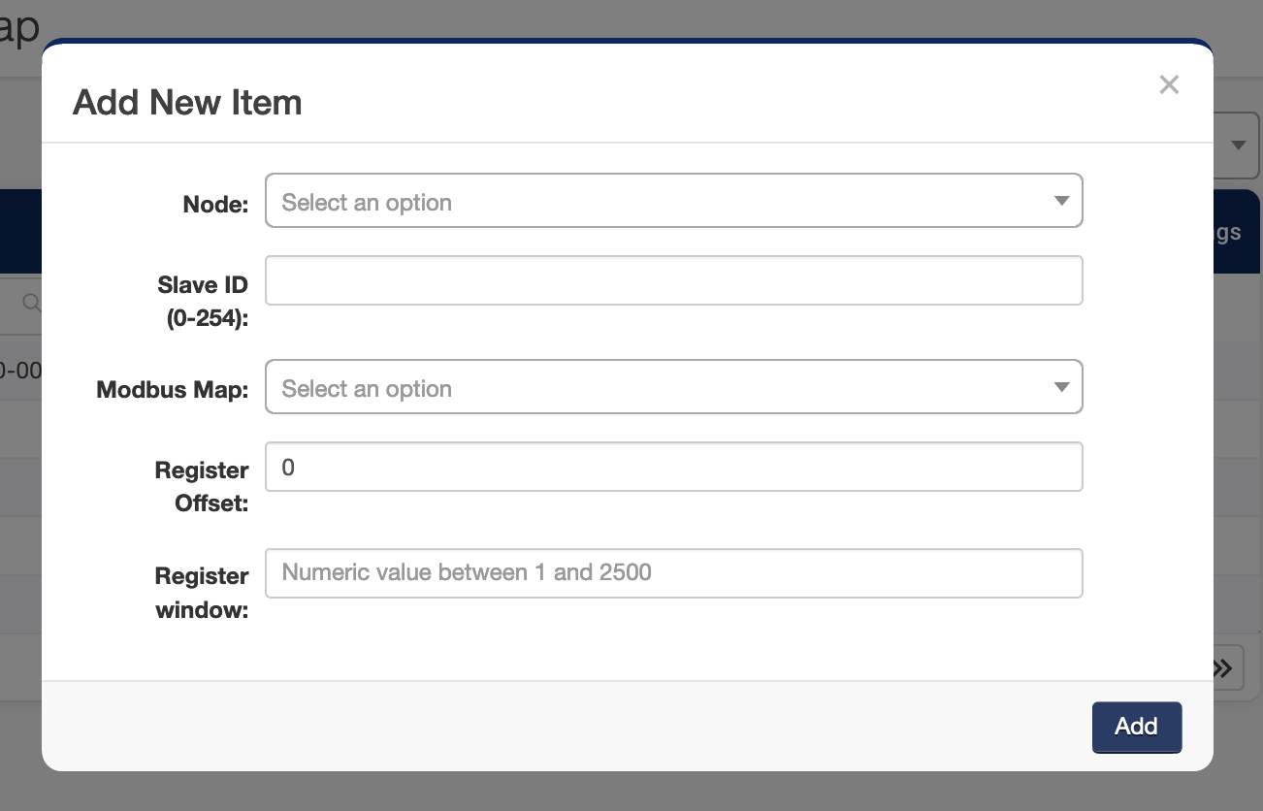Open the Modbus Map dropdown
Image resolution: width=1263 pixels, height=811 pixels.
click(674, 387)
